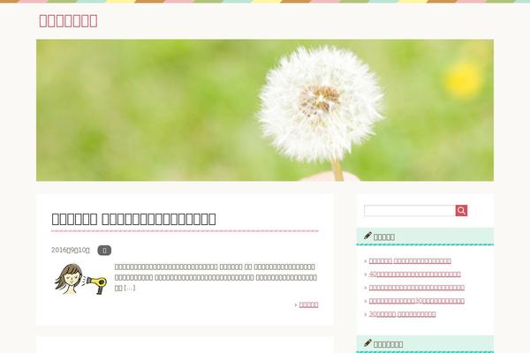Viewport: 530px width, 353px height.
Task: Follow the read-more link under the excerpt
Action: [308, 304]
